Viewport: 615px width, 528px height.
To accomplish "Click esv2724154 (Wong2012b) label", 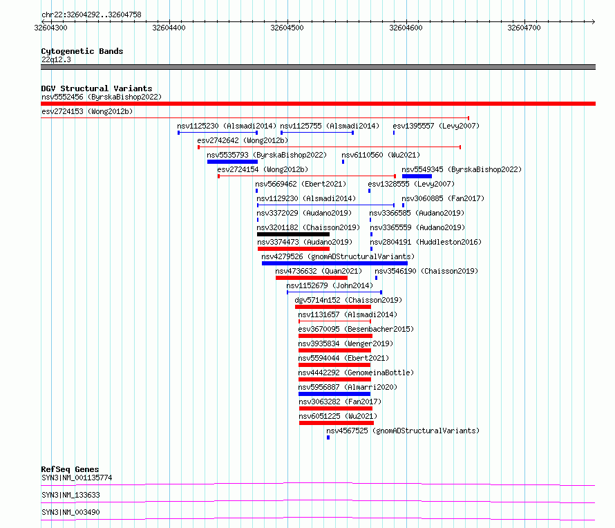I will click(263, 169).
